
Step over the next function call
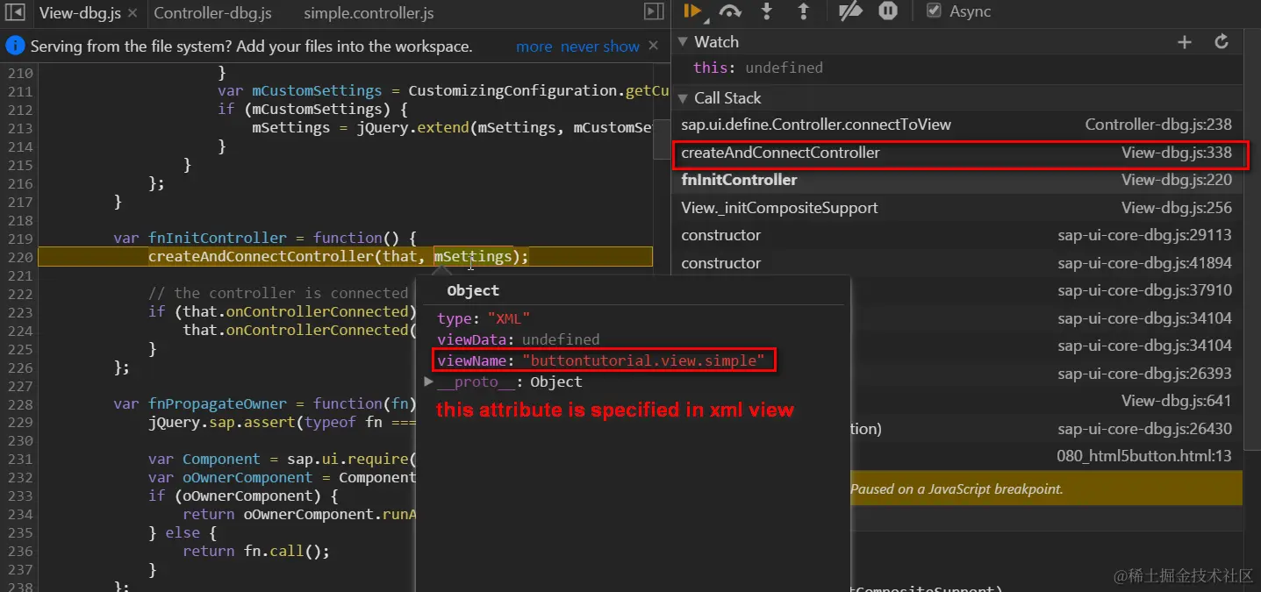click(x=730, y=11)
